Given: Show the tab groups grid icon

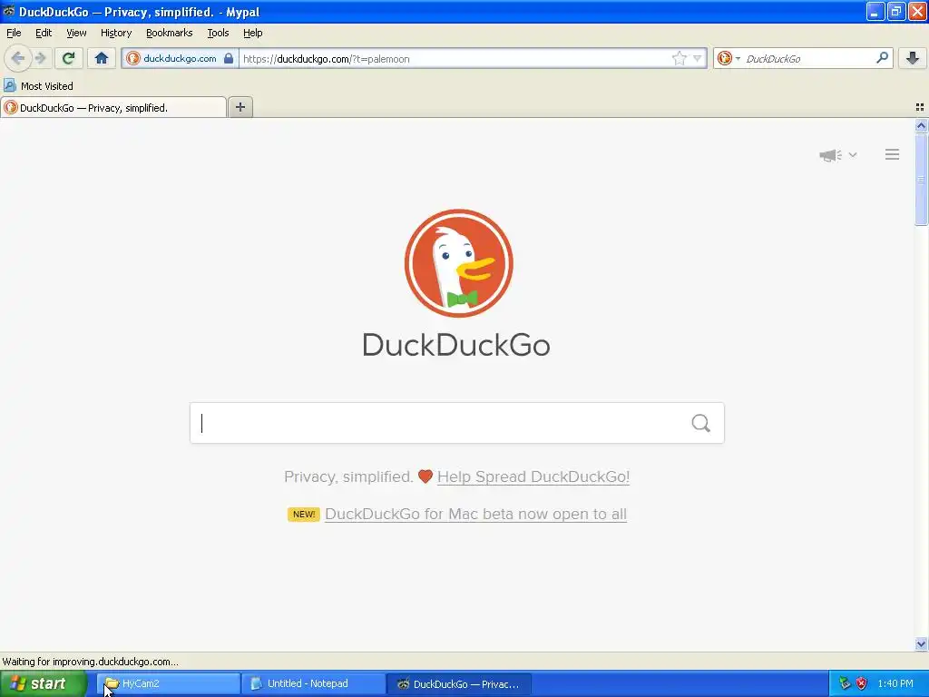Looking at the screenshot, I should coord(920,107).
